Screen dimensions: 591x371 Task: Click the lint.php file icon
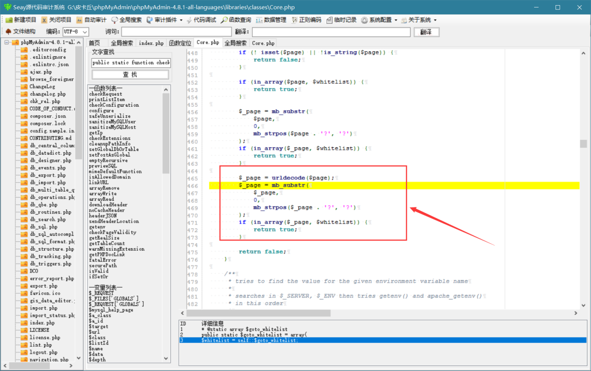tap(24, 345)
